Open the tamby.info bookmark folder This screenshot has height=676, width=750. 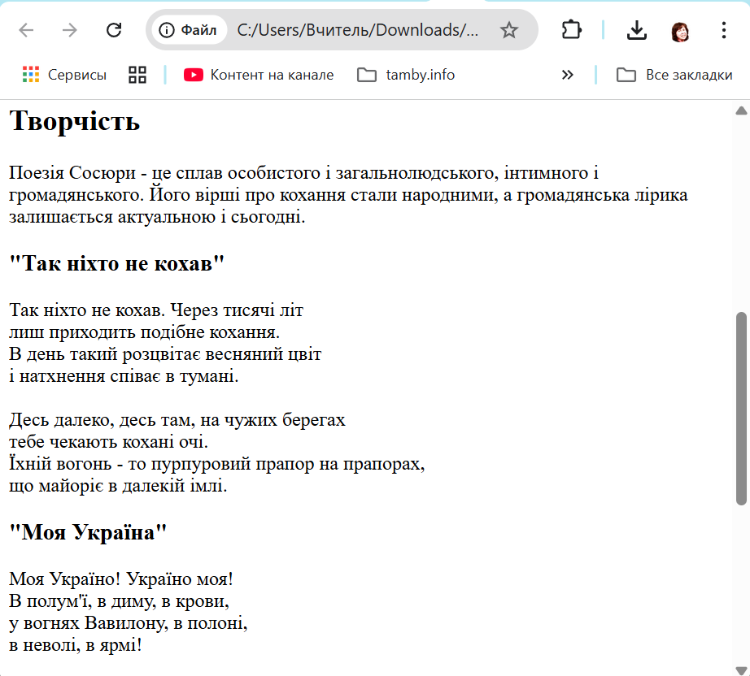click(x=406, y=75)
